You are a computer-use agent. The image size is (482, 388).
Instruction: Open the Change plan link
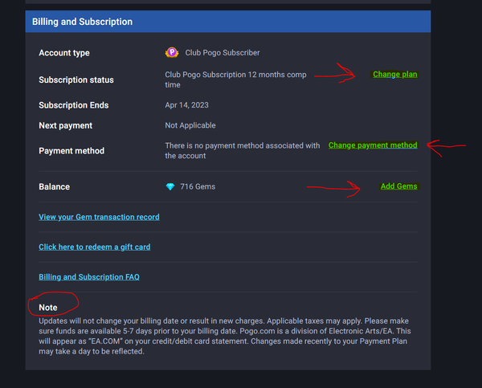[x=394, y=75]
